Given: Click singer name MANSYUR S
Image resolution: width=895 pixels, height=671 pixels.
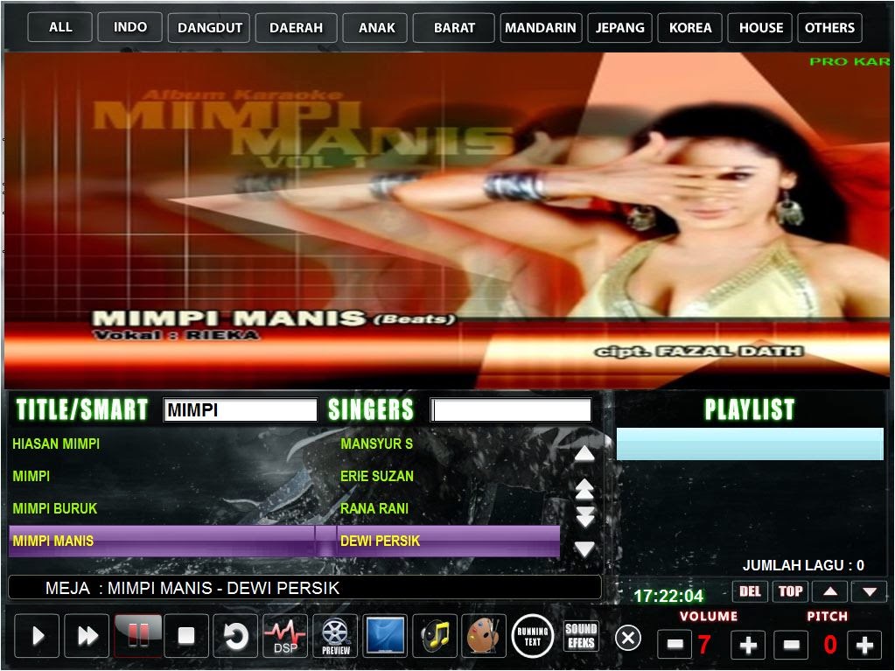Looking at the screenshot, I should [377, 444].
